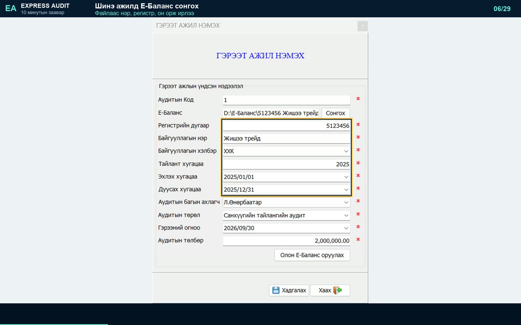Click the 10 минутын заавар subtitle

[43, 13]
